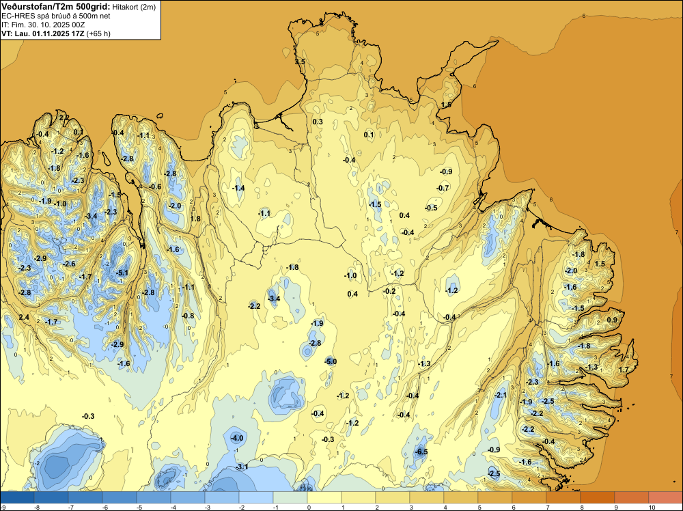Click legend swatch between -9 and -8
The height and width of the screenshot is (511, 683).
17,497
